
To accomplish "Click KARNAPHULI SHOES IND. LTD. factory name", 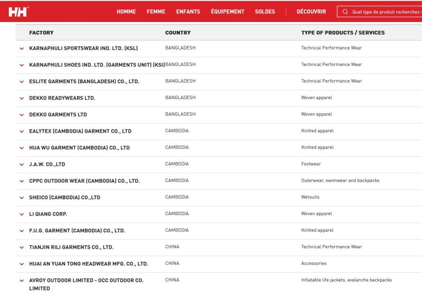I will [97, 65].
